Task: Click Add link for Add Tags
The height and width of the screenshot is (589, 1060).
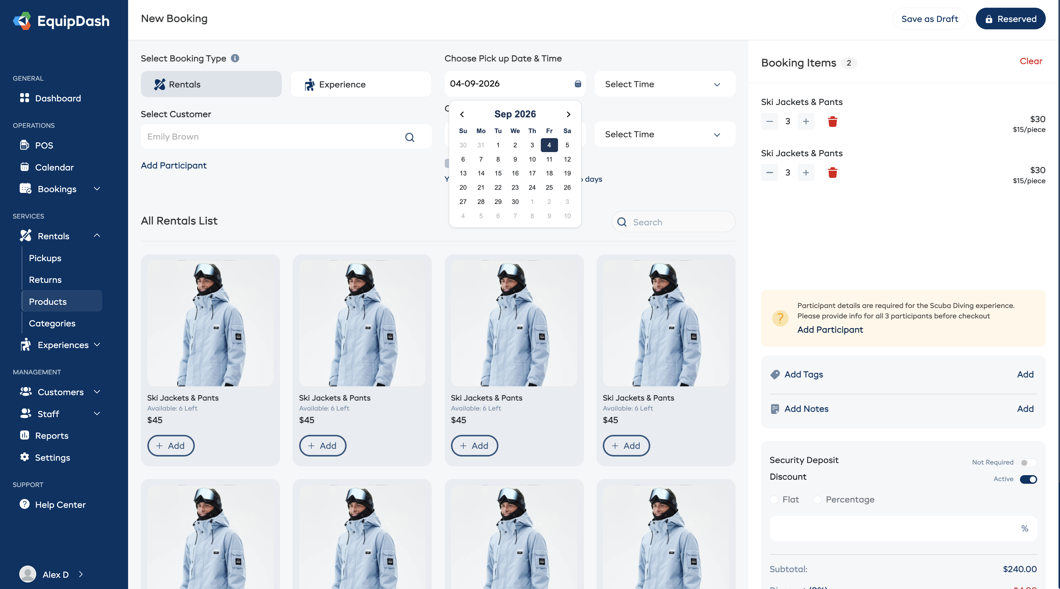Action: (x=1025, y=374)
